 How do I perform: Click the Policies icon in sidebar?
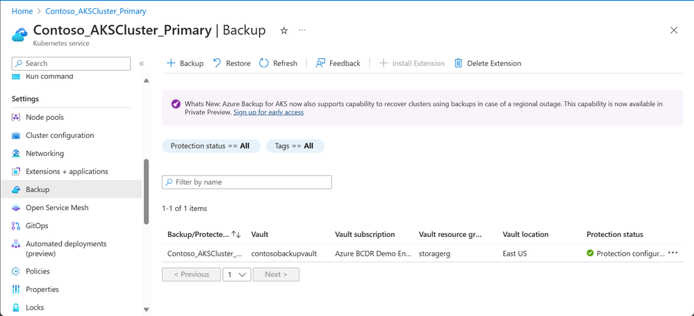pyautogui.click(x=16, y=272)
